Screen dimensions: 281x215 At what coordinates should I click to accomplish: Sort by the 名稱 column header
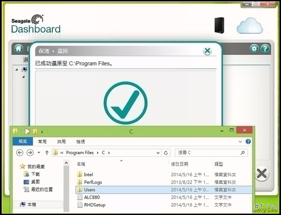point(81,164)
